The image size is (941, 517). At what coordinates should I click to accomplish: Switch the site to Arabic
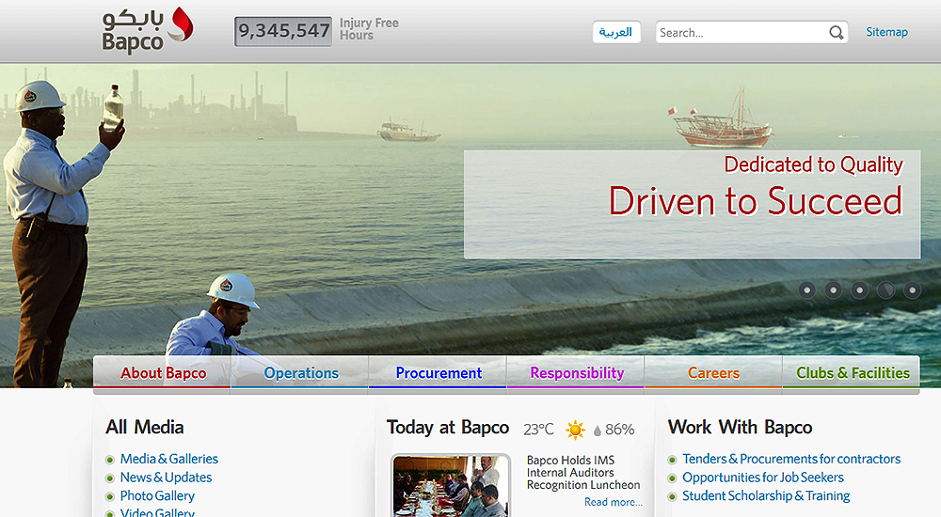pyautogui.click(x=616, y=32)
